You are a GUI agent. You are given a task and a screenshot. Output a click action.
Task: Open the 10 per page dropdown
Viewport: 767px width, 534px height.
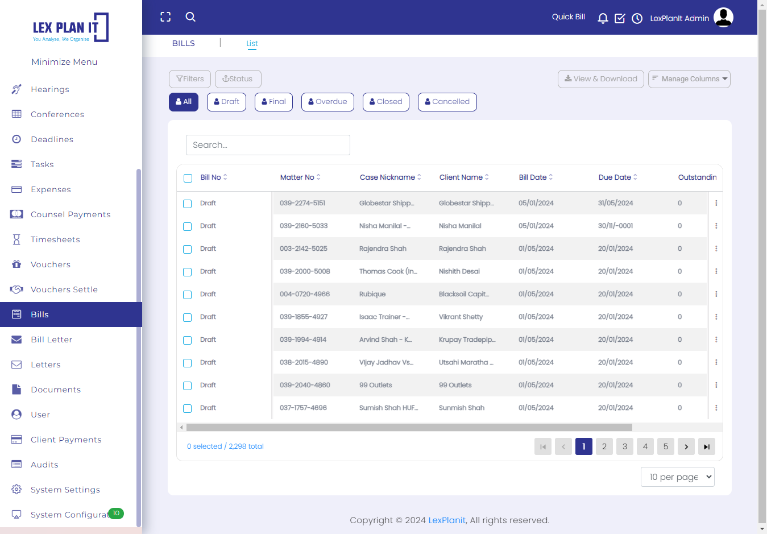pos(677,477)
